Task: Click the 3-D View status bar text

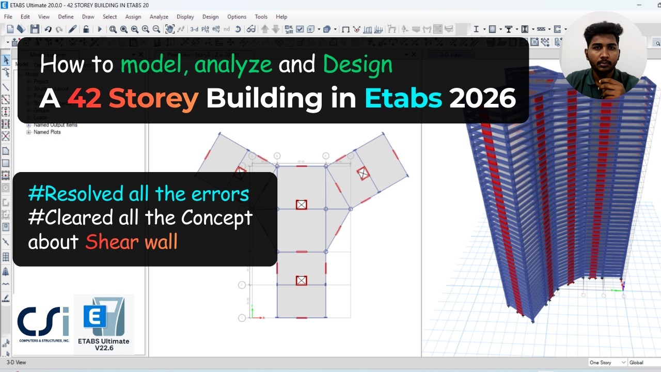Action: point(16,363)
